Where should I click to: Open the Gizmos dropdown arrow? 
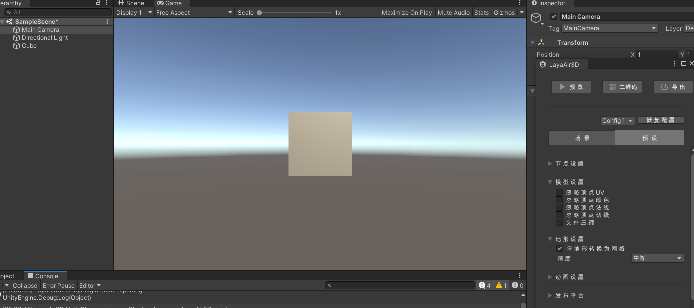522,13
